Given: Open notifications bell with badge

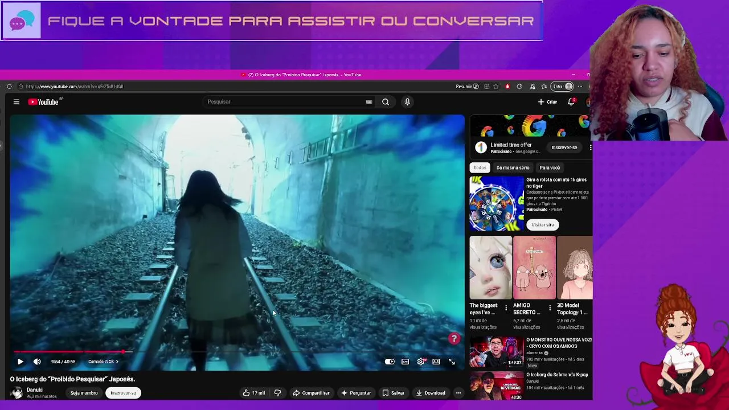Looking at the screenshot, I should (x=571, y=102).
